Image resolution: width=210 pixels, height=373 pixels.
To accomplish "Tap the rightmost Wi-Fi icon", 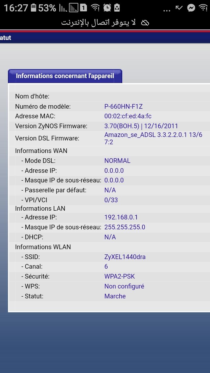I will [203, 8].
